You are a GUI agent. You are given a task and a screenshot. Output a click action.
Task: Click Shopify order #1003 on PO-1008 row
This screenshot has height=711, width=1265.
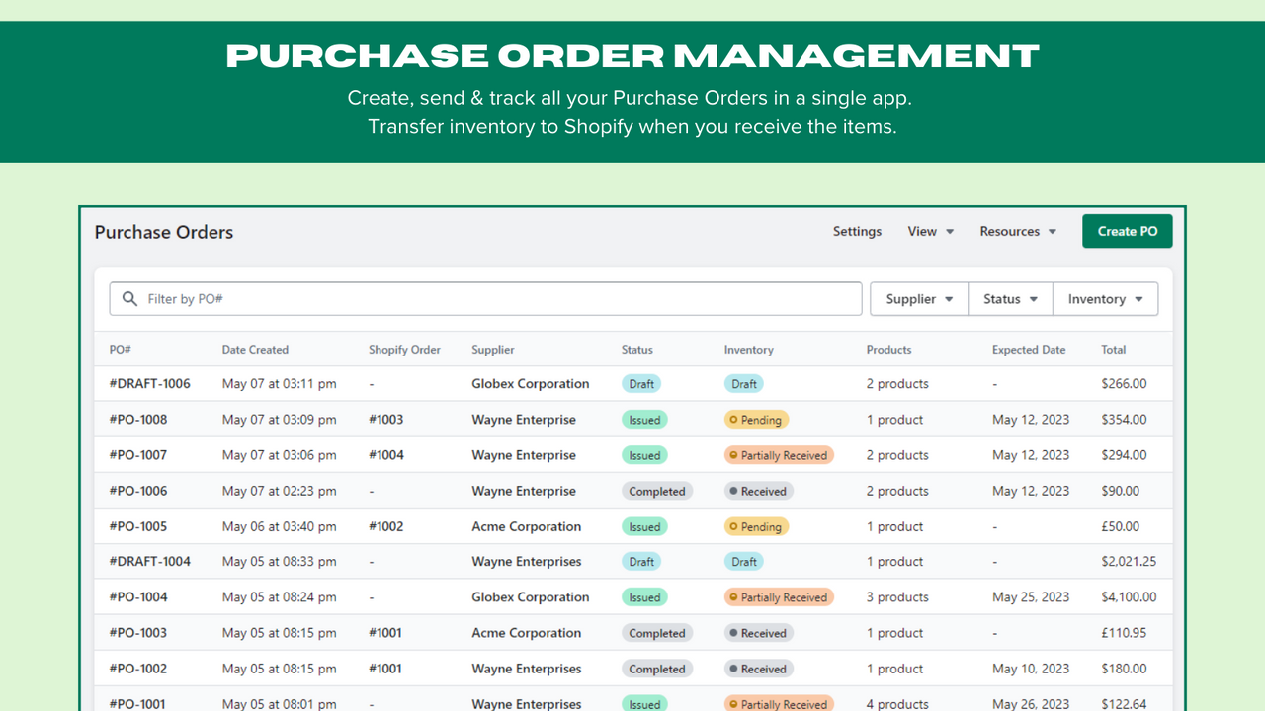[385, 419]
